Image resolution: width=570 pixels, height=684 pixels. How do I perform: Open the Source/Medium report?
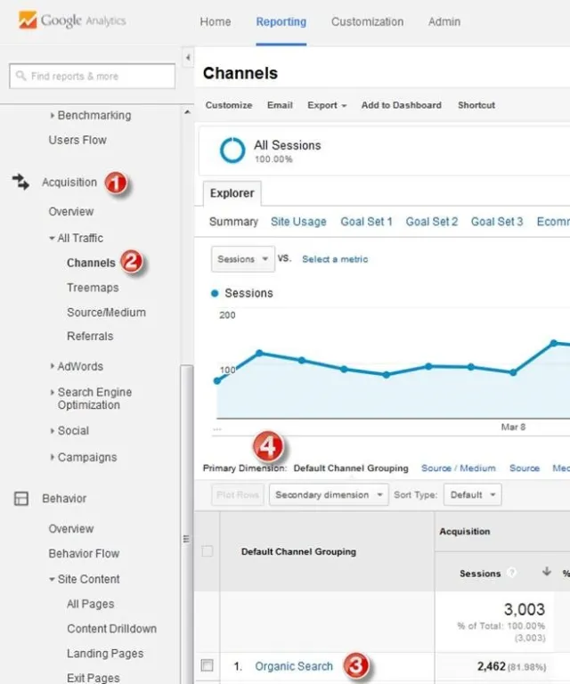pos(106,313)
